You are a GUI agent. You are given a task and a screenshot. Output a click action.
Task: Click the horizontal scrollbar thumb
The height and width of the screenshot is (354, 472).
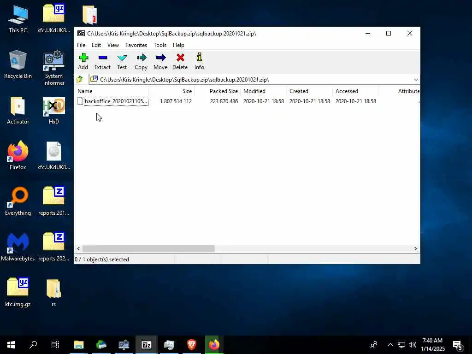pos(148,248)
